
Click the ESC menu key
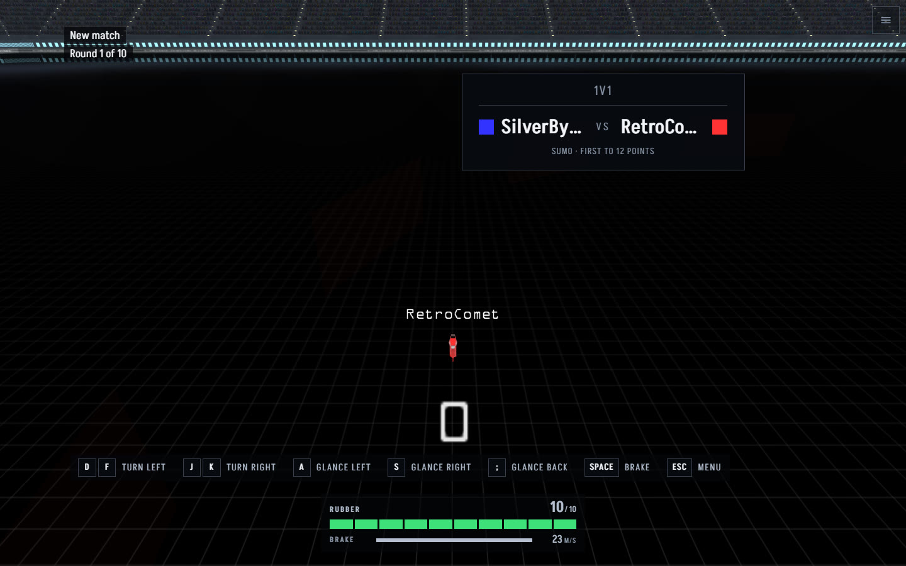pos(679,467)
